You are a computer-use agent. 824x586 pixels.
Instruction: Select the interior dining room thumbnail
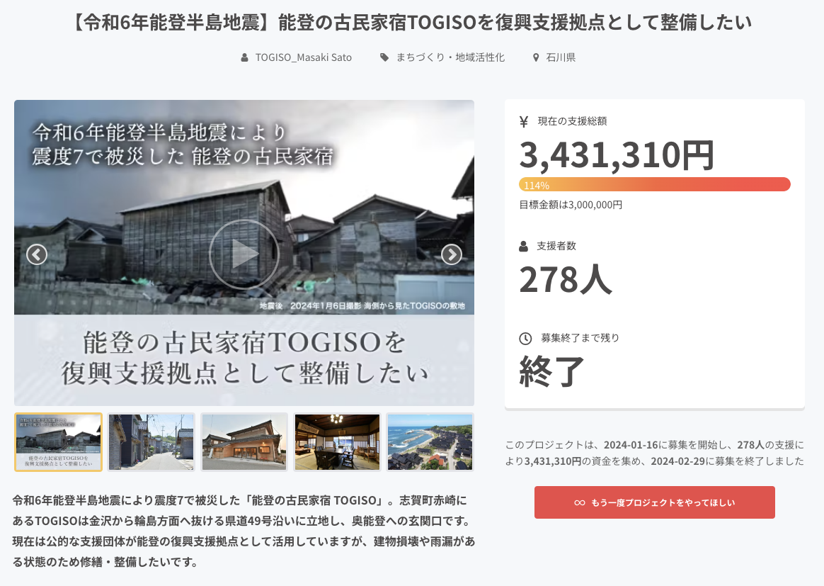pos(337,442)
